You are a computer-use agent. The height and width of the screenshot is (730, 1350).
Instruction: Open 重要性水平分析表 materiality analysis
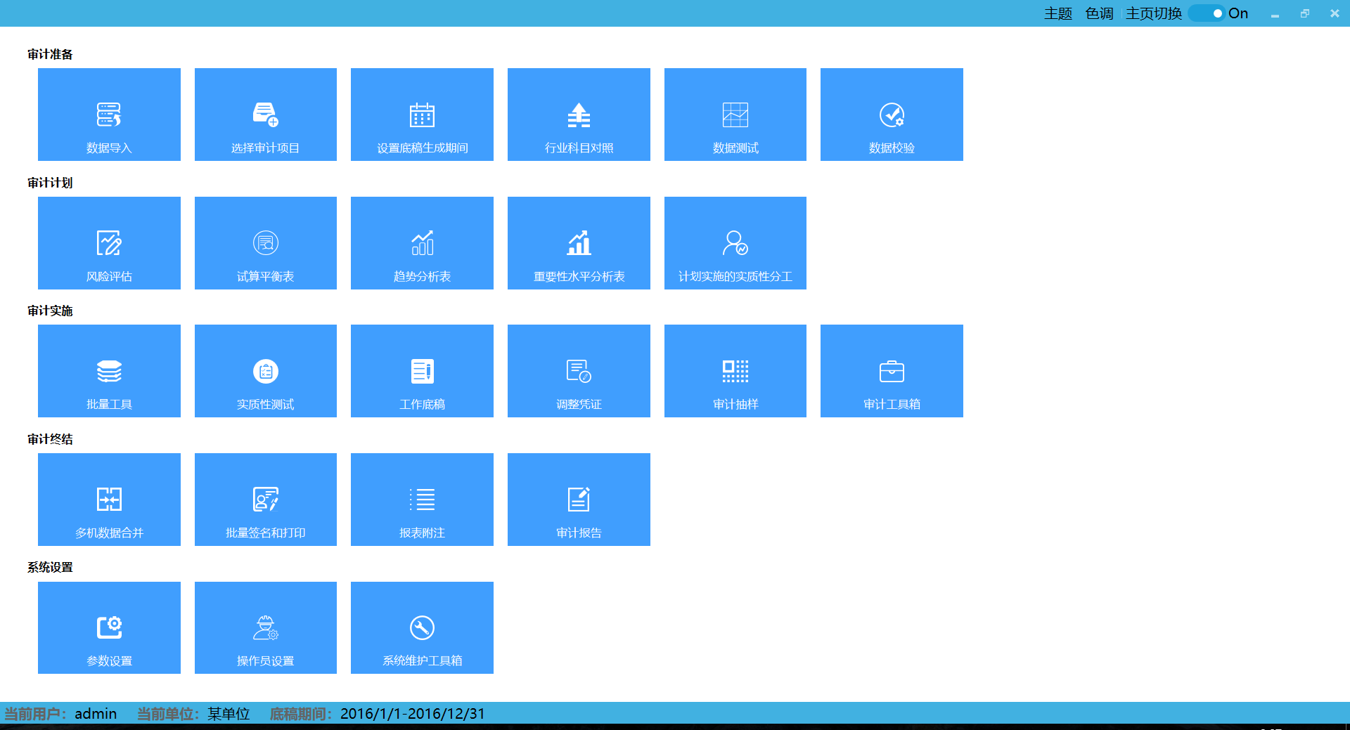point(578,243)
